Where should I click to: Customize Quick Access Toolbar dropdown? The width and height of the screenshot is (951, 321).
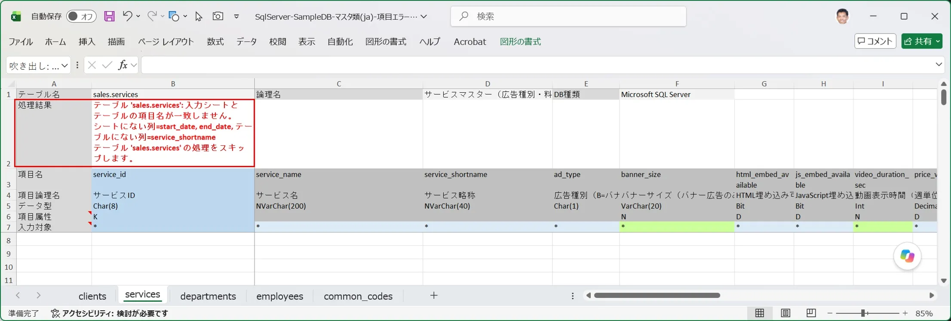click(236, 16)
